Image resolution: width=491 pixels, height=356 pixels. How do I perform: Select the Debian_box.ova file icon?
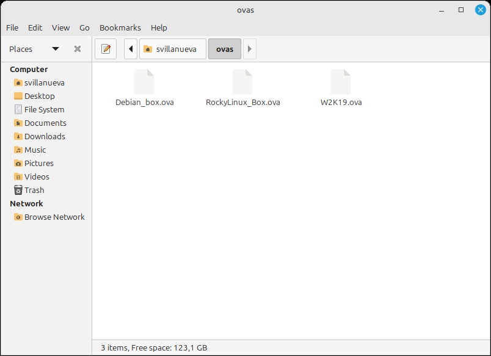[x=144, y=82]
